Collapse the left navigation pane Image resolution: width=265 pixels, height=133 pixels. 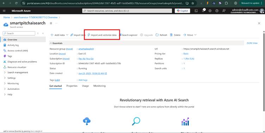pyautogui.click(x=43, y=33)
